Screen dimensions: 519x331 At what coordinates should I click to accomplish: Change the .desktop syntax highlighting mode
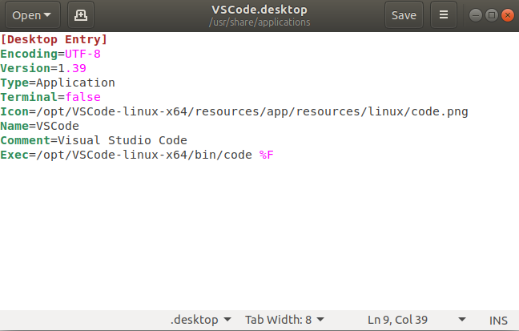click(200, 320)
